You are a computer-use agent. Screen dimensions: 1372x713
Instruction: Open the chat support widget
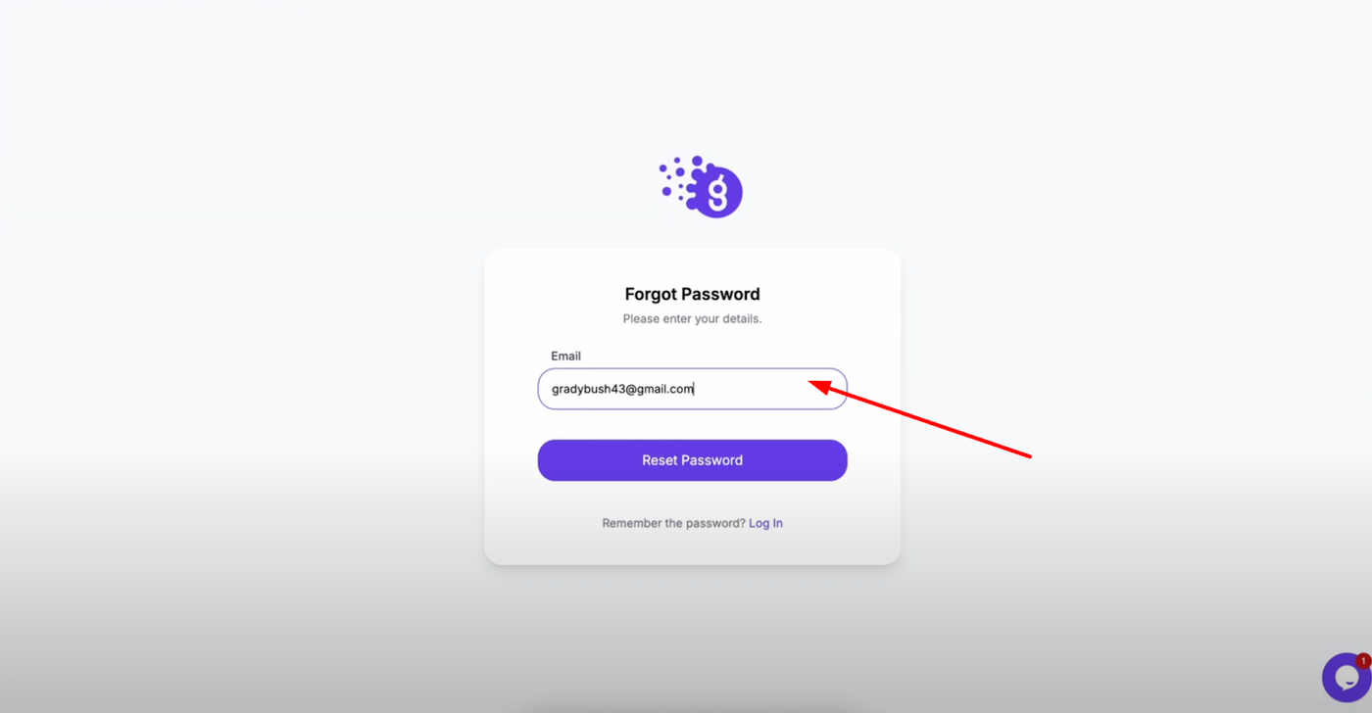pyautogui.click(x=1347, y=677)
